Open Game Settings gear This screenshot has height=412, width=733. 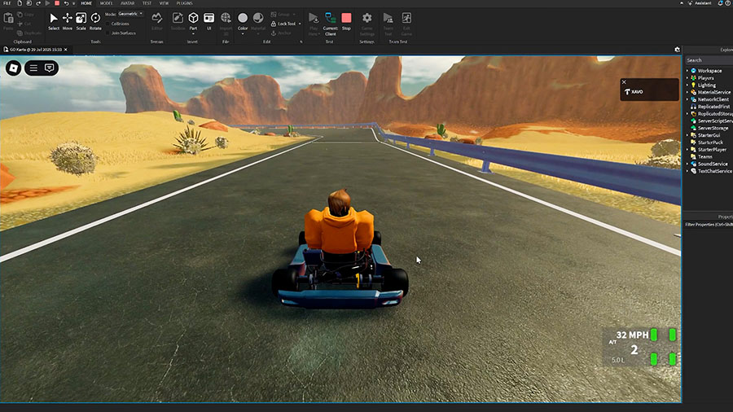367,24
